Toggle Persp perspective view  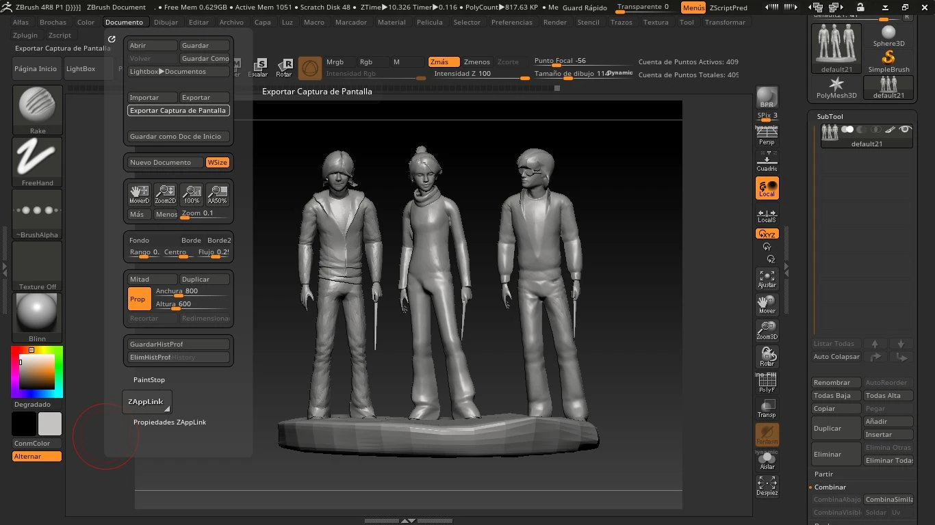(x=767, y=135)
